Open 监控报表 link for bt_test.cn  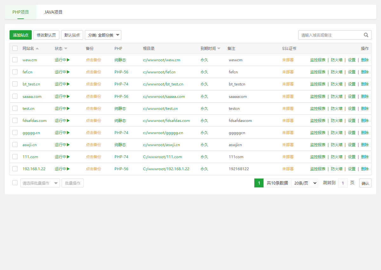pos(317,84)
